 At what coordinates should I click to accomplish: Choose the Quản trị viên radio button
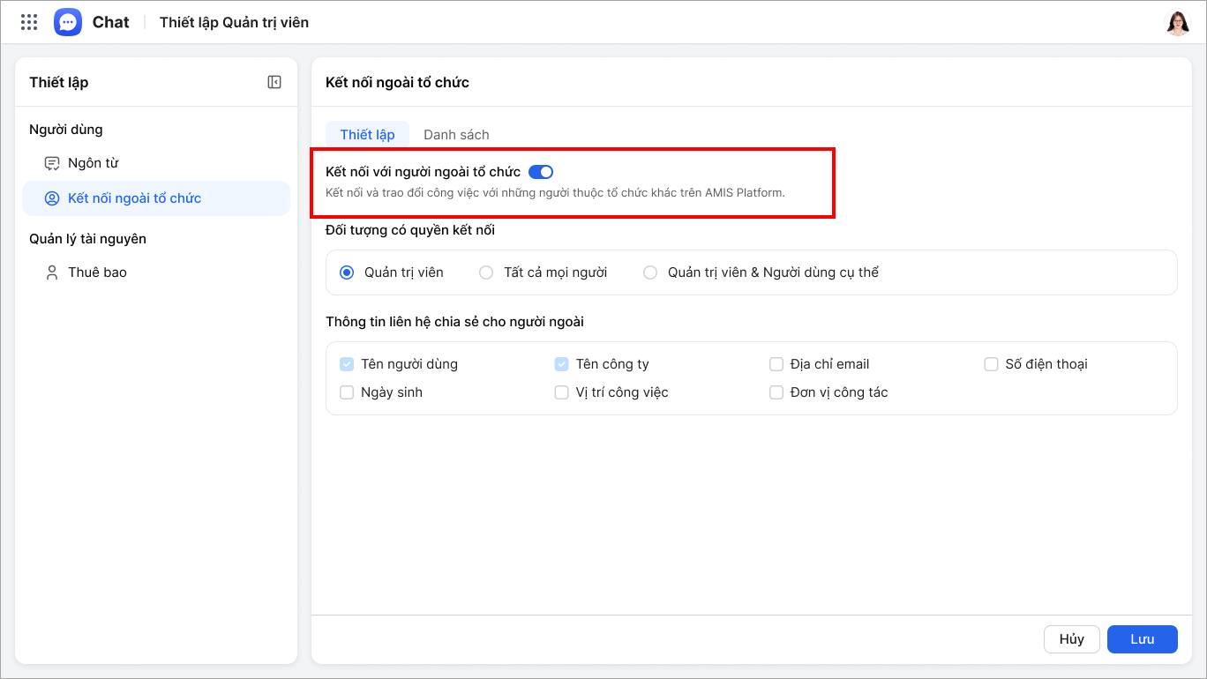tap(347, 272)
